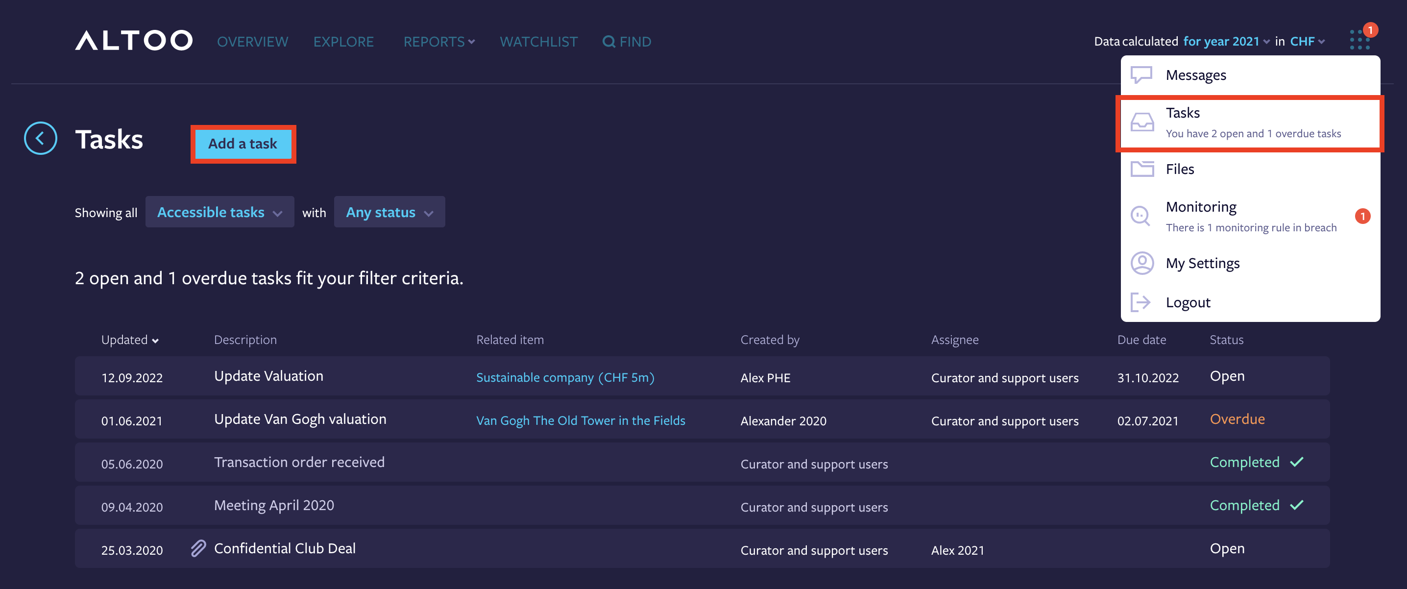
Task: Click the Logout exit arrow icon
Action: point(1140,302)
